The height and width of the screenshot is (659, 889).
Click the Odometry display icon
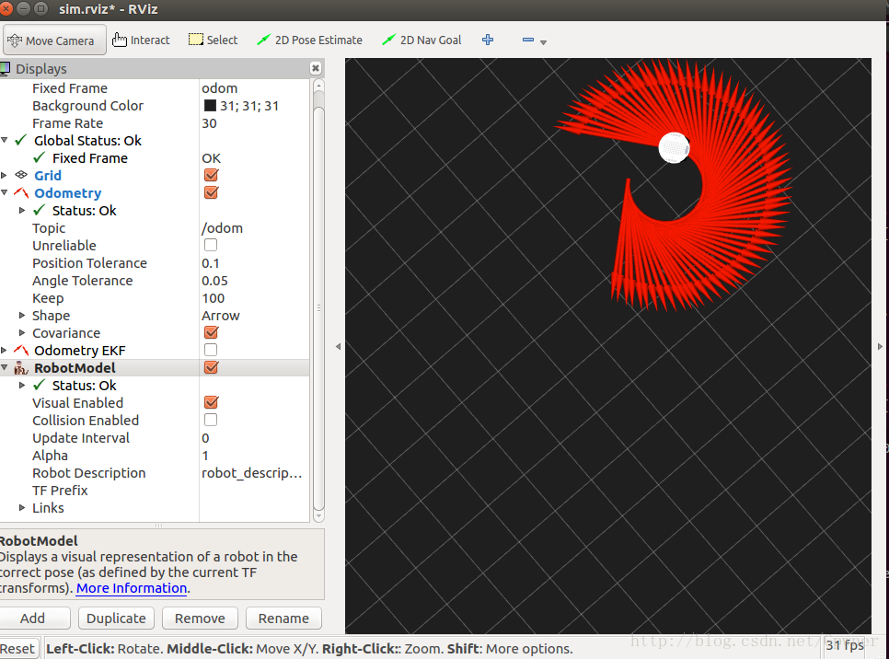[x=21, y=192]
